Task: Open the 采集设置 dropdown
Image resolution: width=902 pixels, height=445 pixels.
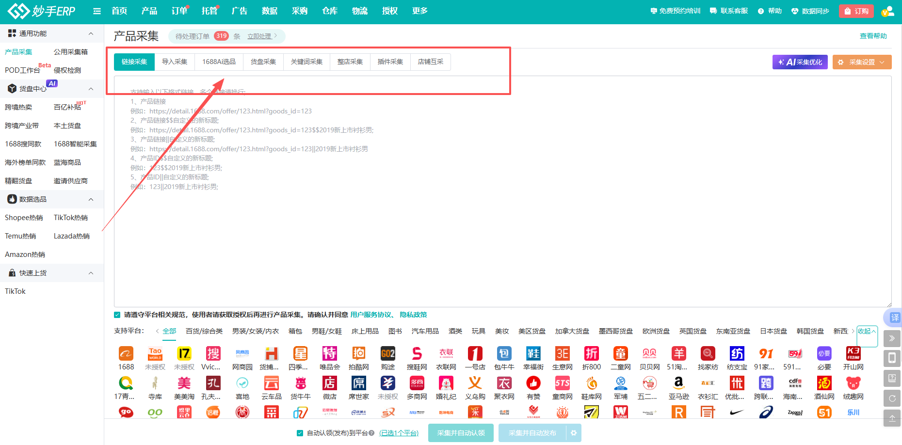Action: pos(862,62)
